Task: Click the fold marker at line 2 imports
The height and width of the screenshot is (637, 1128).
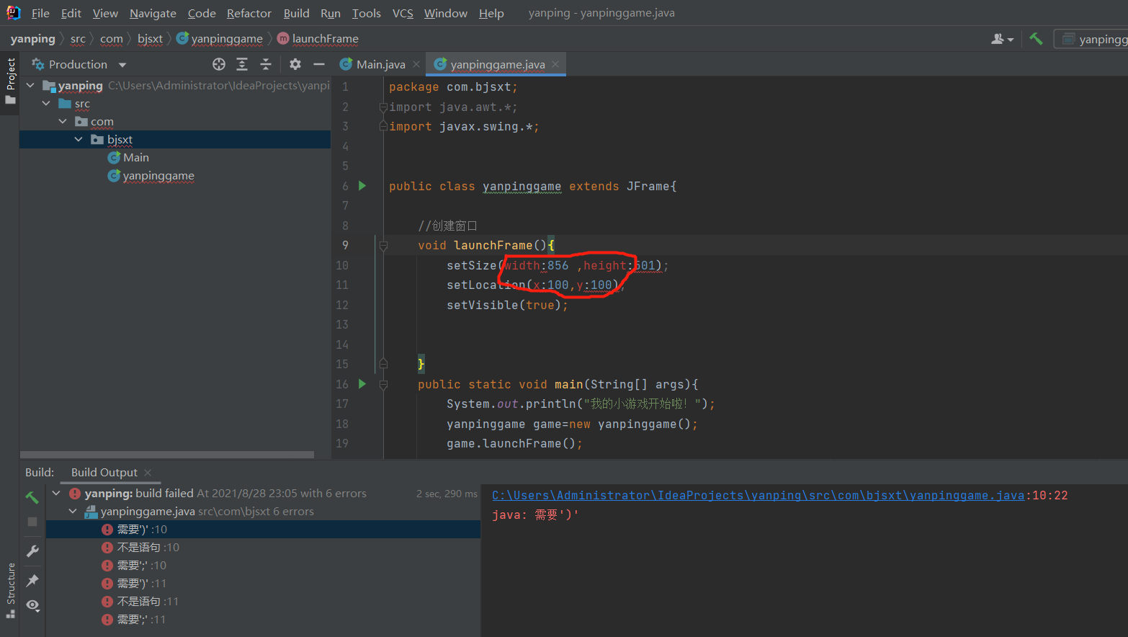Action: point(383,107)
